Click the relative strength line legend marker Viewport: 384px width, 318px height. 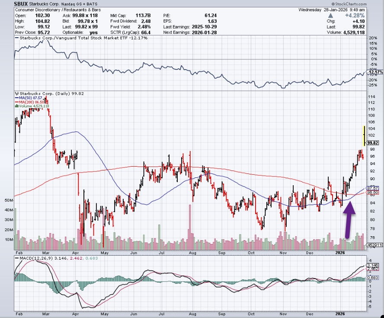[x=16, y=39]
